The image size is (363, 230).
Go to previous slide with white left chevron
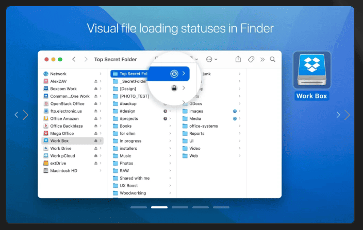tap(16, 115)
